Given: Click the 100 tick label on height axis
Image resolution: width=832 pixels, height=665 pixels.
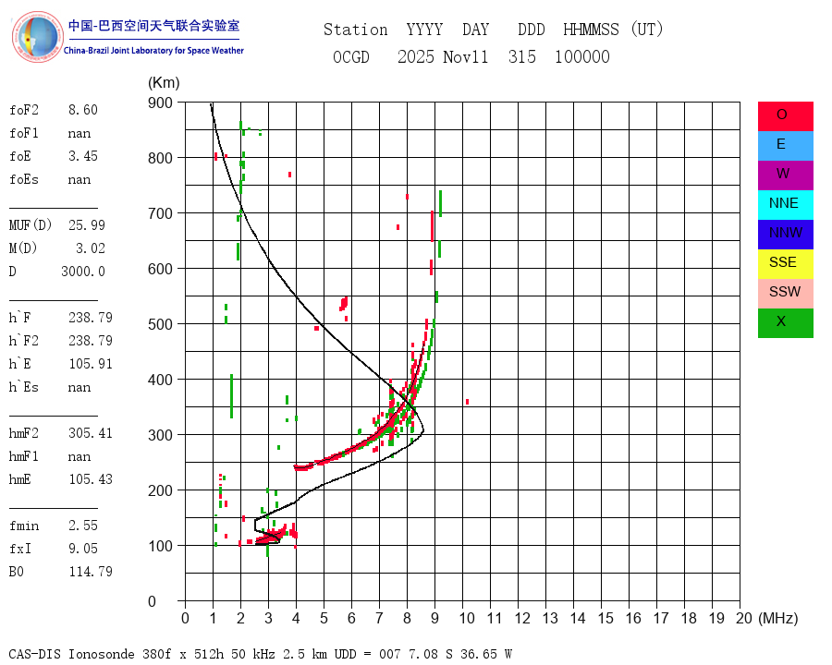Looking at the screenshot, I should coord(160,546).
